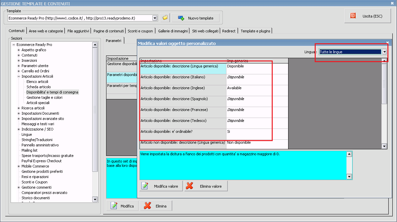397x222 pixels.
Task: Open the Template combo box
Action: 155,18
